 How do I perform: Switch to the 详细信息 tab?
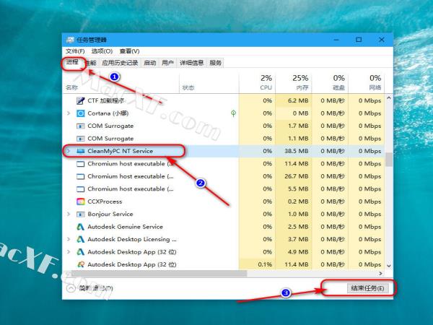click(192, 63)
